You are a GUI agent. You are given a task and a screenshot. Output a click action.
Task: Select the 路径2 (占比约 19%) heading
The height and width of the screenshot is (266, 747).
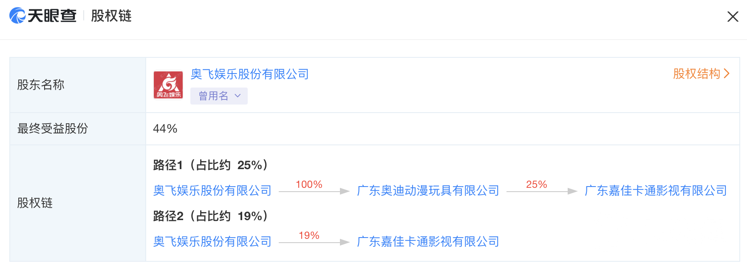coord(211,216)
